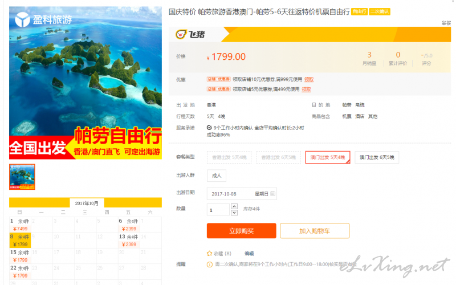456x285 pixels.
Task: Select package 澳门出发 6天5晚
Action: click(x=377, y=157)
